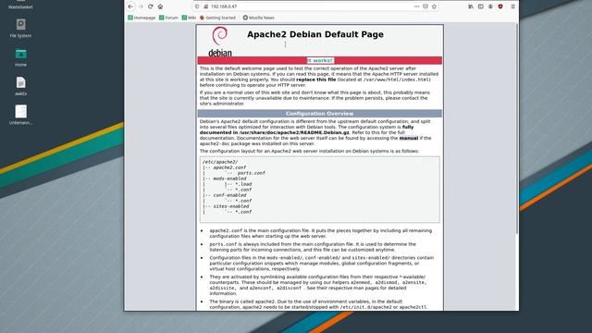Image resolution: width=592 pixels, height=333 pixels.
Task: Click 'ports.conf' line in the config tree
Action: [251, 173]
